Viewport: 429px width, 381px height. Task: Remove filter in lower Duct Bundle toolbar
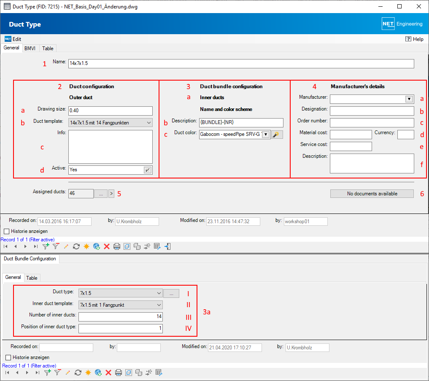(x=57, y=373)
